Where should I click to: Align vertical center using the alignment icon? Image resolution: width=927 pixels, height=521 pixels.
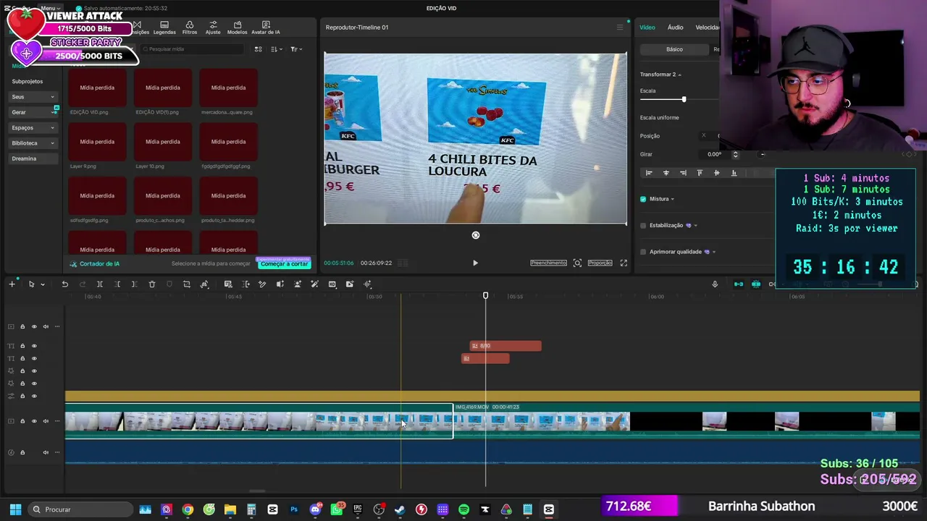(717, 173)
